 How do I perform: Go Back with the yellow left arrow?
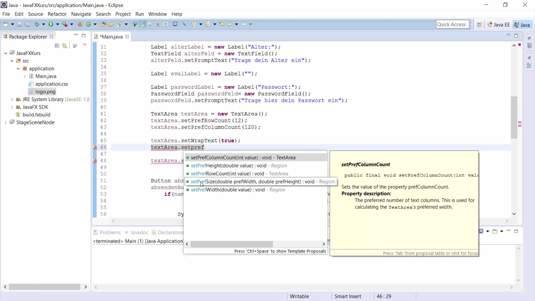click(230, 24)
